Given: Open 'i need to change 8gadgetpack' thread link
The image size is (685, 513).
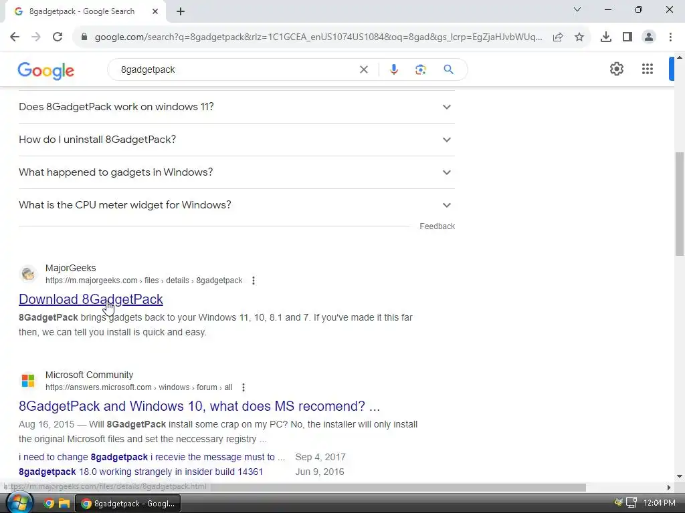Looking at the screenshot, I should coord(152,457).
